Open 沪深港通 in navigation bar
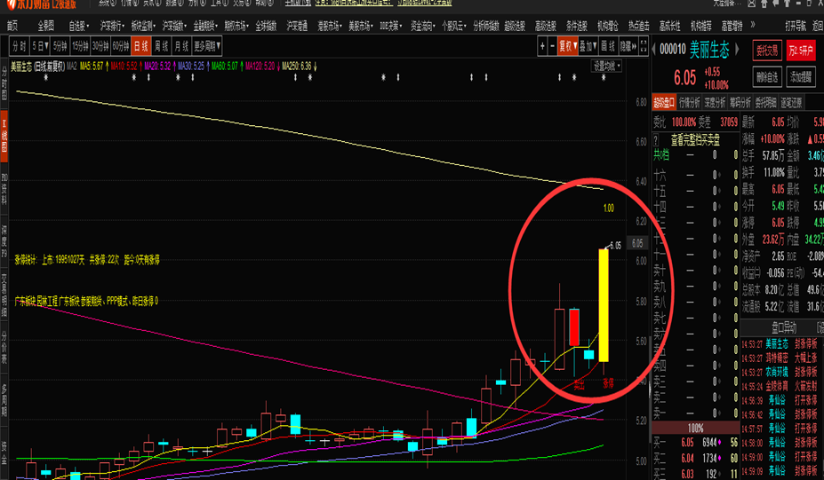Screen dimensions: 824x480 297,26
